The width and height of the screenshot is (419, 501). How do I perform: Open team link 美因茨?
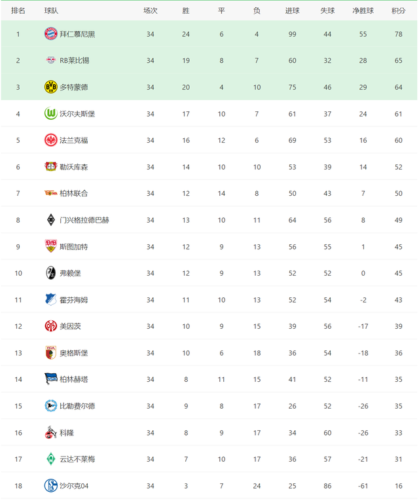[x=70, y=326]
